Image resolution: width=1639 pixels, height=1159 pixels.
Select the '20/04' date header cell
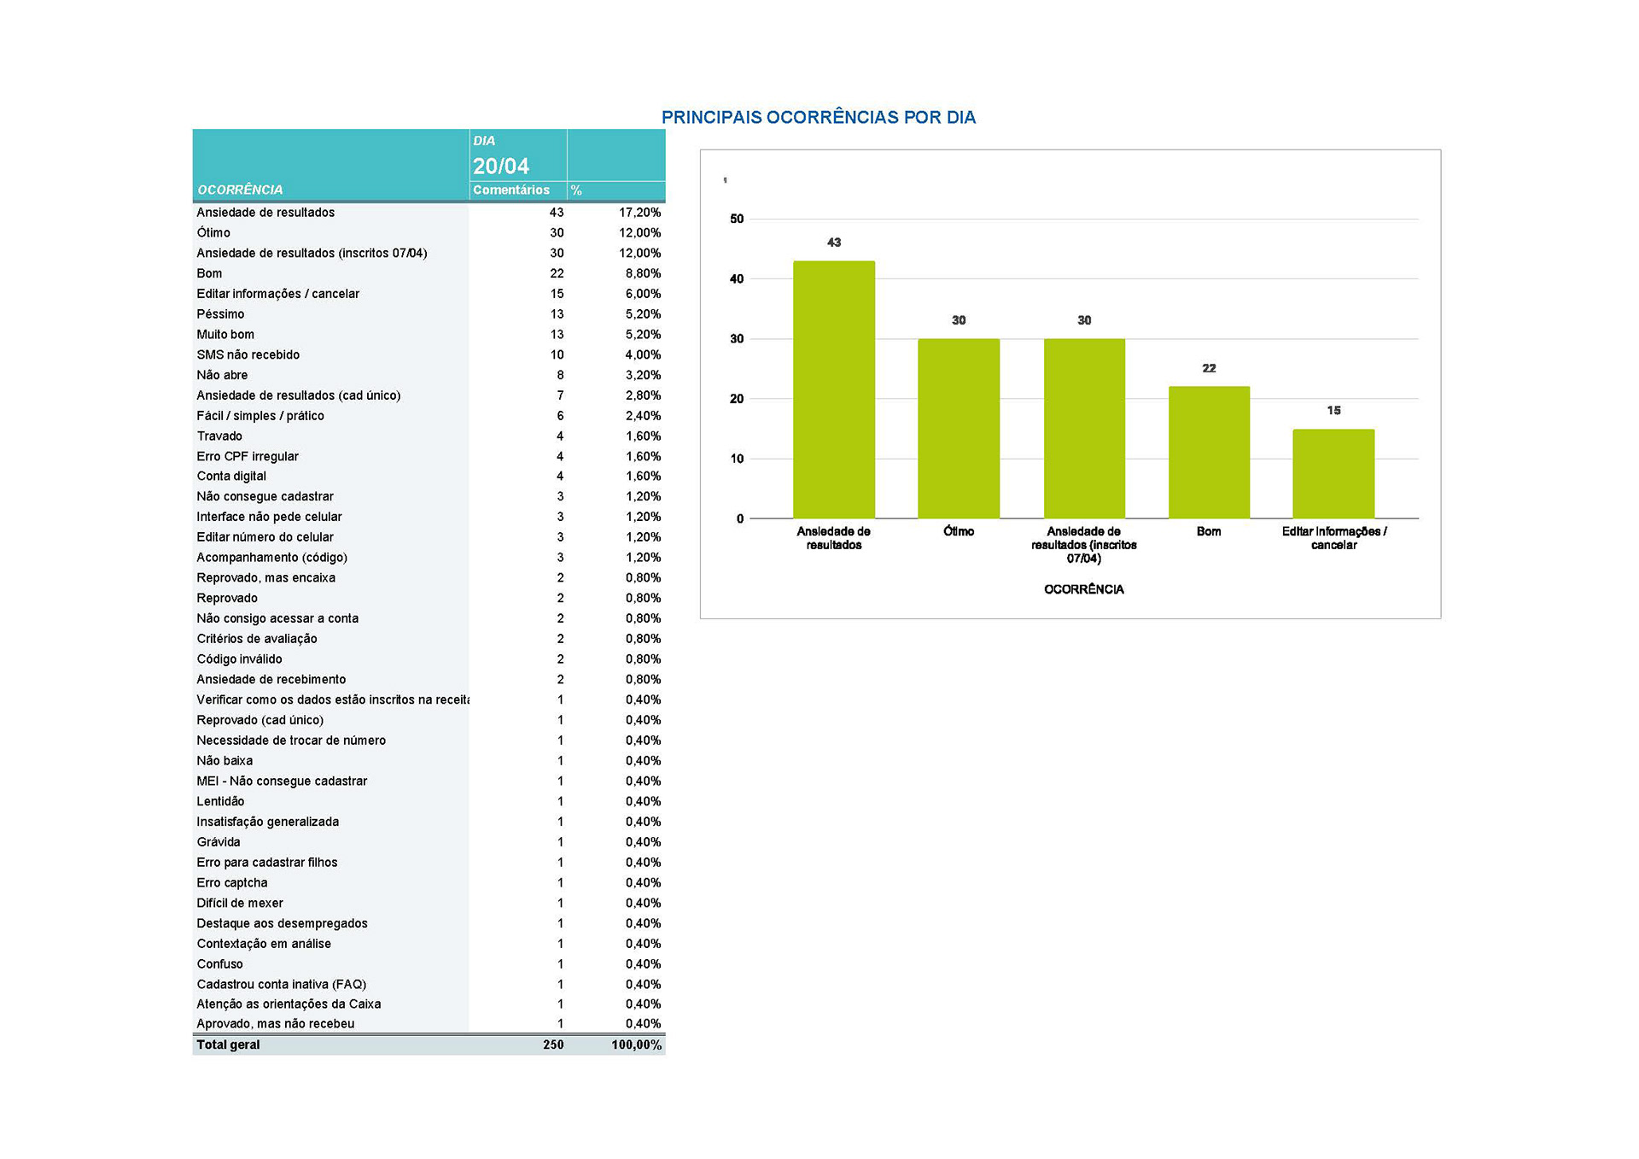pyautogui.click(x=501, y=166)
